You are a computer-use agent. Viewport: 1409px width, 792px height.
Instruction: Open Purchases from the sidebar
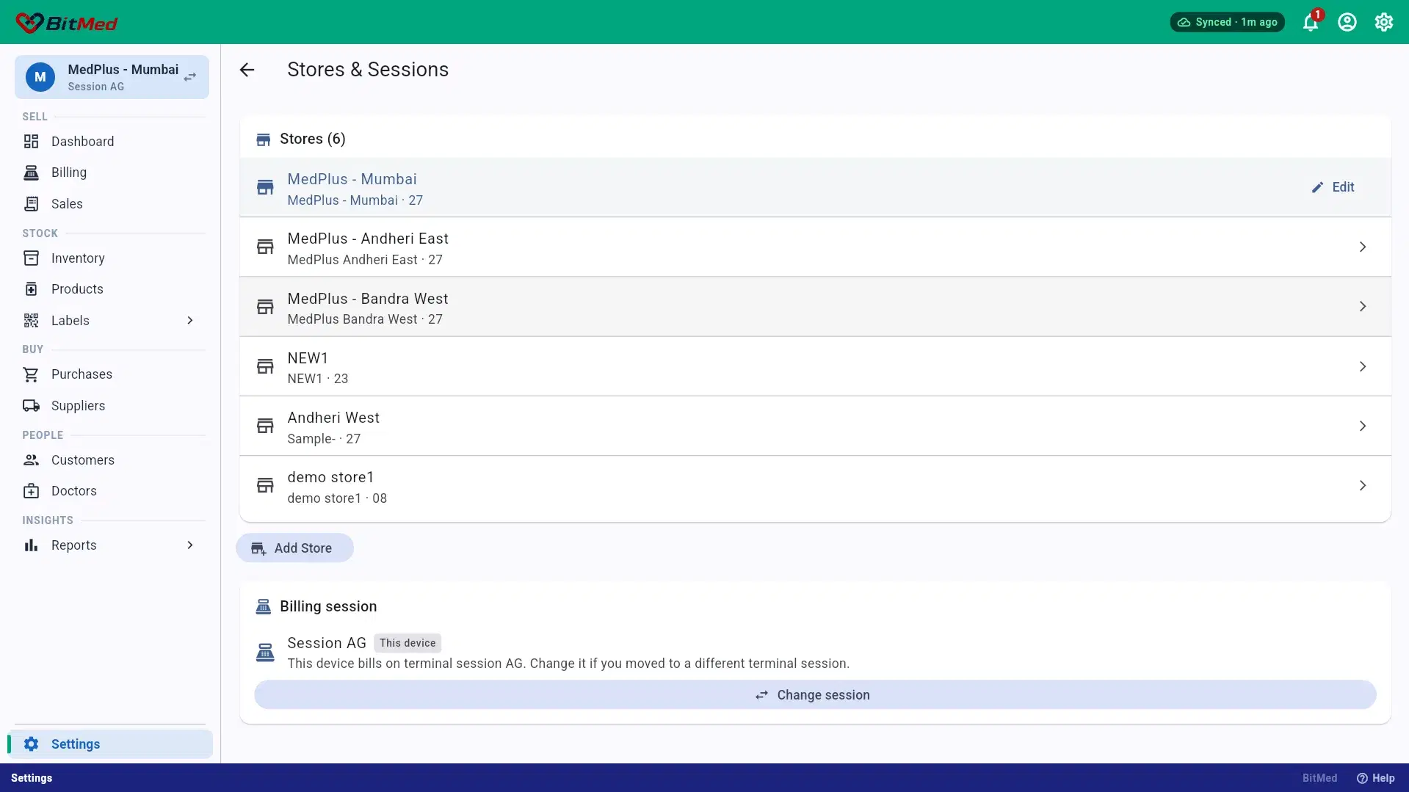[110, 374]
